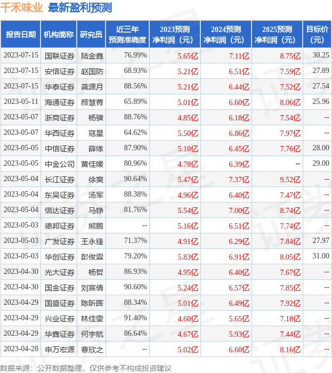The height and width of the screenshot is (373, 332).
Task: Click 长江证券 institution cell
Action: 60,180
